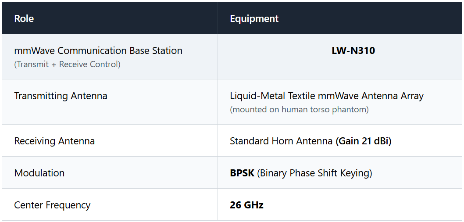
Task: Select the Center Frequency row label
Action: click(x=52, y=205)
